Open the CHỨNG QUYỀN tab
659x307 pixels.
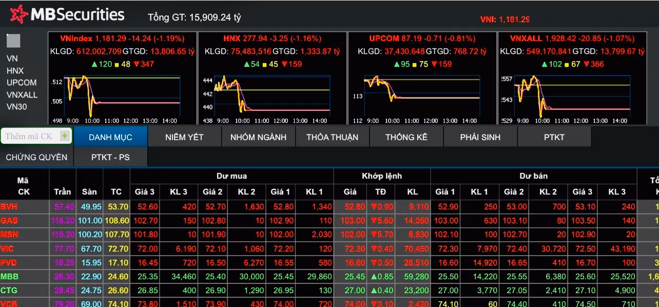[x=36, y=157]
